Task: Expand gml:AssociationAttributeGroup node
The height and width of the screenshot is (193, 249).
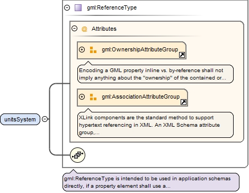Action: 82,96
